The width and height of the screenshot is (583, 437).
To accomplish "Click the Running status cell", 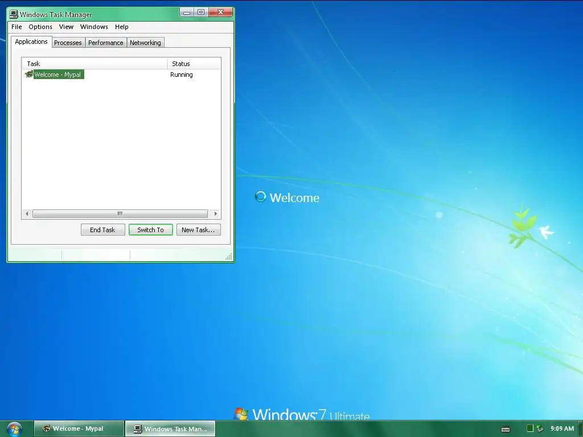I will click(x=182, y=75).
